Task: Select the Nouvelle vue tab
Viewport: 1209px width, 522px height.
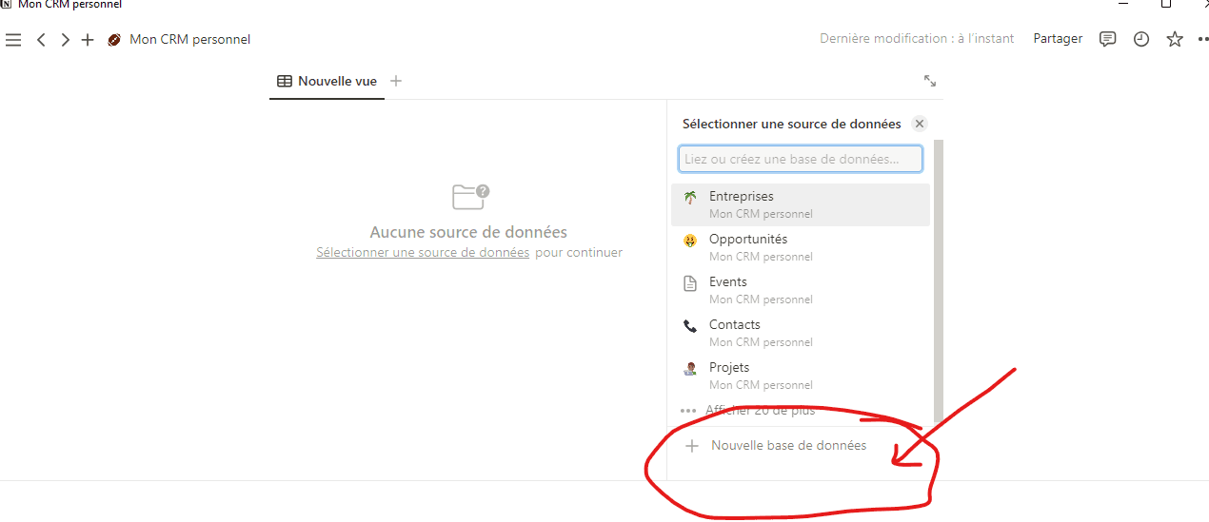Action: (x=327, y=81)
